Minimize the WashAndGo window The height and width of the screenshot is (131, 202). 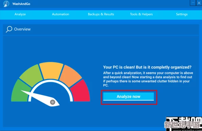193,3
